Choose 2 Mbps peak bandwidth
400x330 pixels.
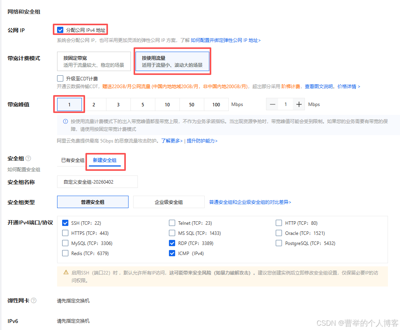[x=94, y=104]
